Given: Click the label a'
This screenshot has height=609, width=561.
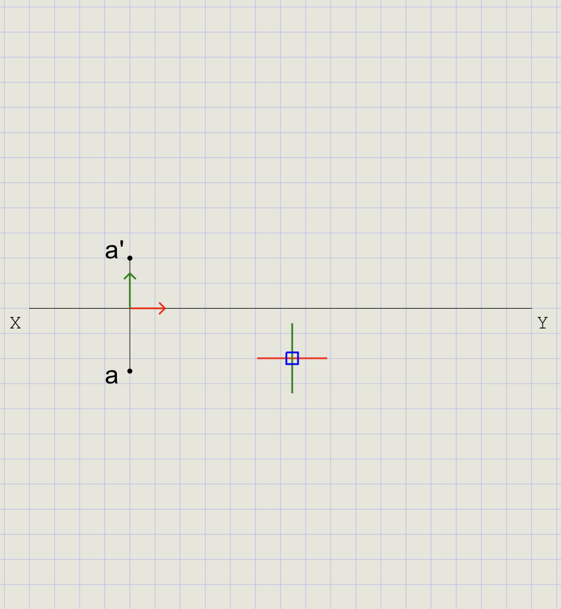Looking at the screenshot, I should click(112, 251).
